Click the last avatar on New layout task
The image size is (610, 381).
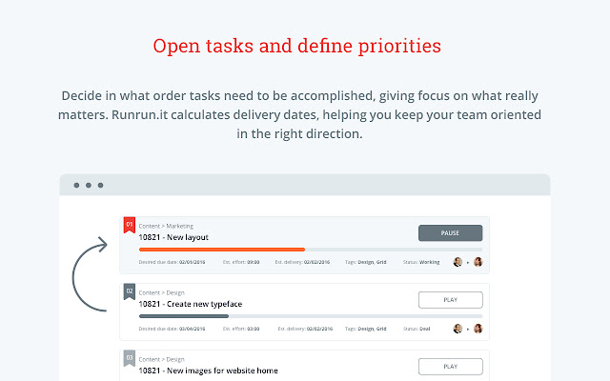point(478,261)
